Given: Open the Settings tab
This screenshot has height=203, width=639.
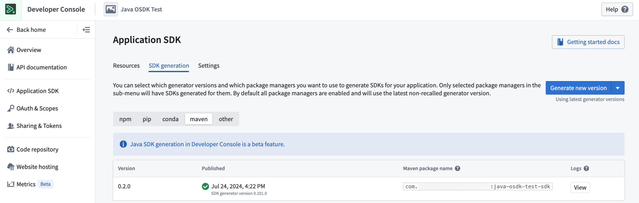Looking at the screenshot, I should click(208, 66).
